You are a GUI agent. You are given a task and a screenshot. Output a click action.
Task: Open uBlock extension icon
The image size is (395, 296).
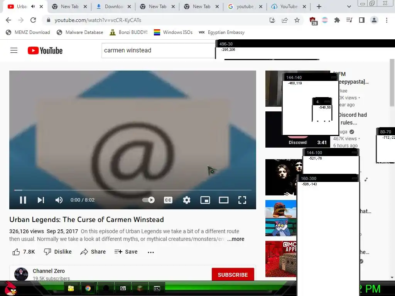point(312,21)
